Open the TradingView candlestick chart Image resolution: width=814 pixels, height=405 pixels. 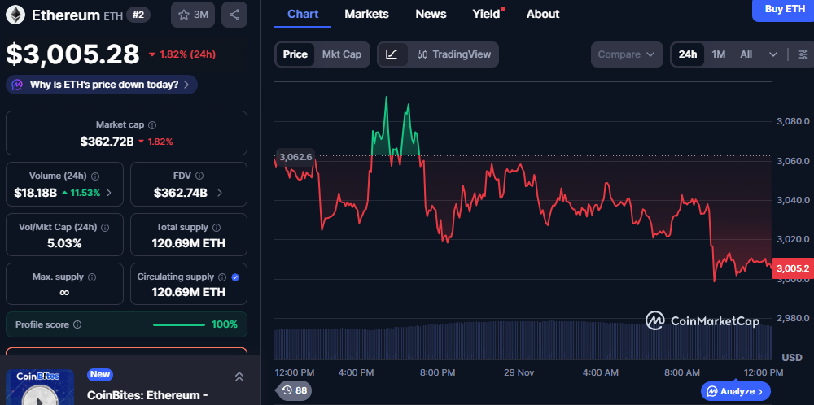pyautogui.click(x=453, y=54)
